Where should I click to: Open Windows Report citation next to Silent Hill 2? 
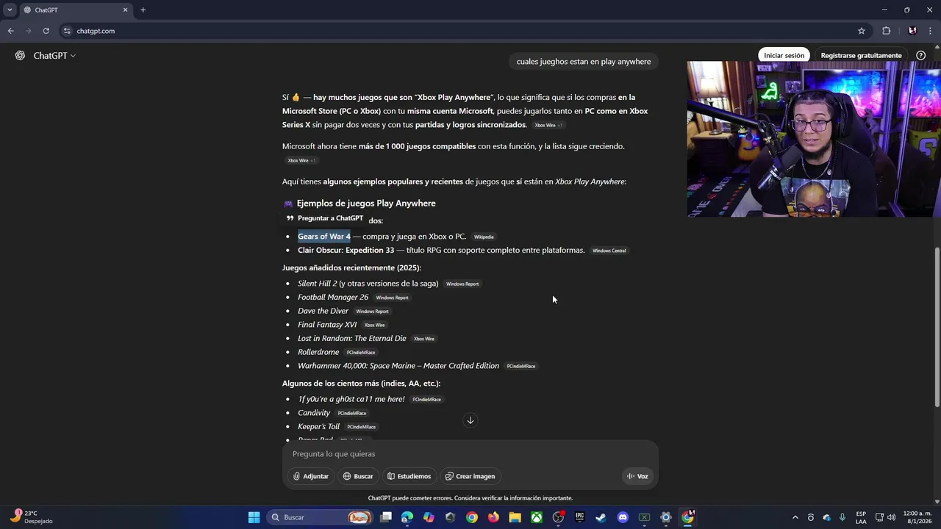[x=462, y=284]
